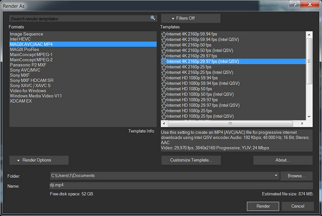322x216 pixels.
Task: Click Customize Template button
Action: tap(191, 160)
